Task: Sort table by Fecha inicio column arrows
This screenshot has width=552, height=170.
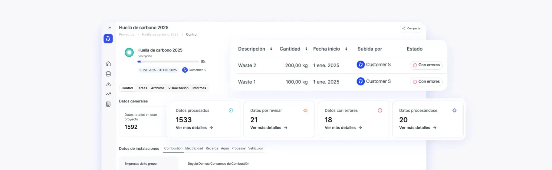Action: pyautogui.click(x=346, y=49)
